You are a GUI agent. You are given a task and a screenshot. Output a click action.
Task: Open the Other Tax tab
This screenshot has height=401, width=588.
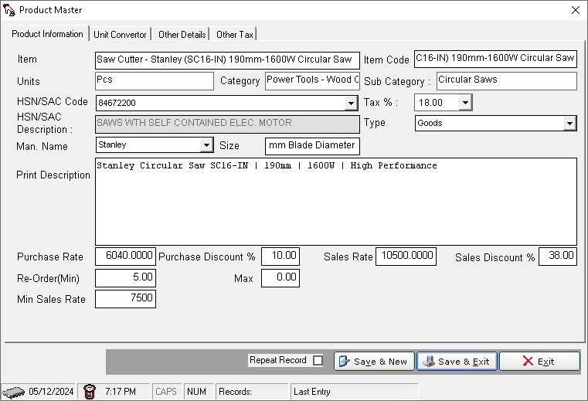pos(235,35)
